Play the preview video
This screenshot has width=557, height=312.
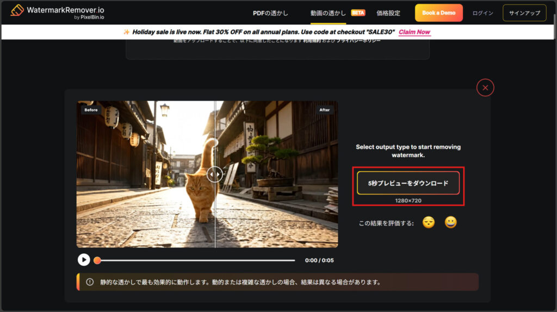click(x=84, y=260)
